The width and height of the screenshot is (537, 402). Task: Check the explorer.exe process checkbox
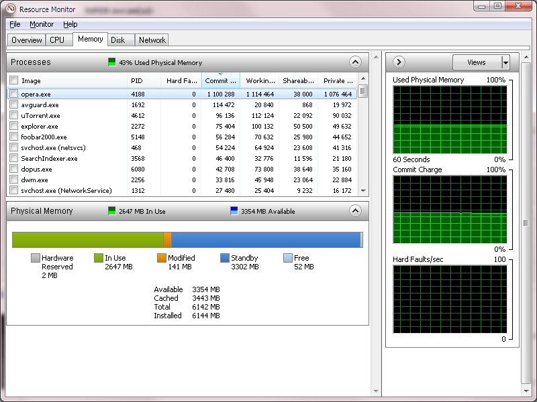pyautogui.click(x=13, y=126)
